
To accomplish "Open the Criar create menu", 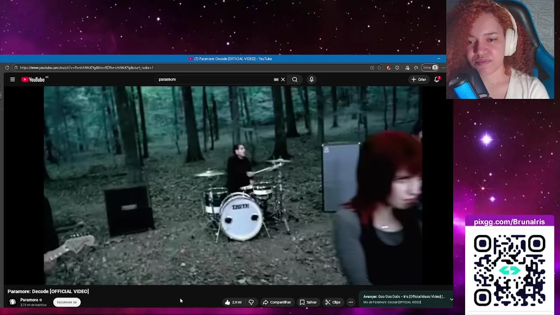I will click(419, 79).
